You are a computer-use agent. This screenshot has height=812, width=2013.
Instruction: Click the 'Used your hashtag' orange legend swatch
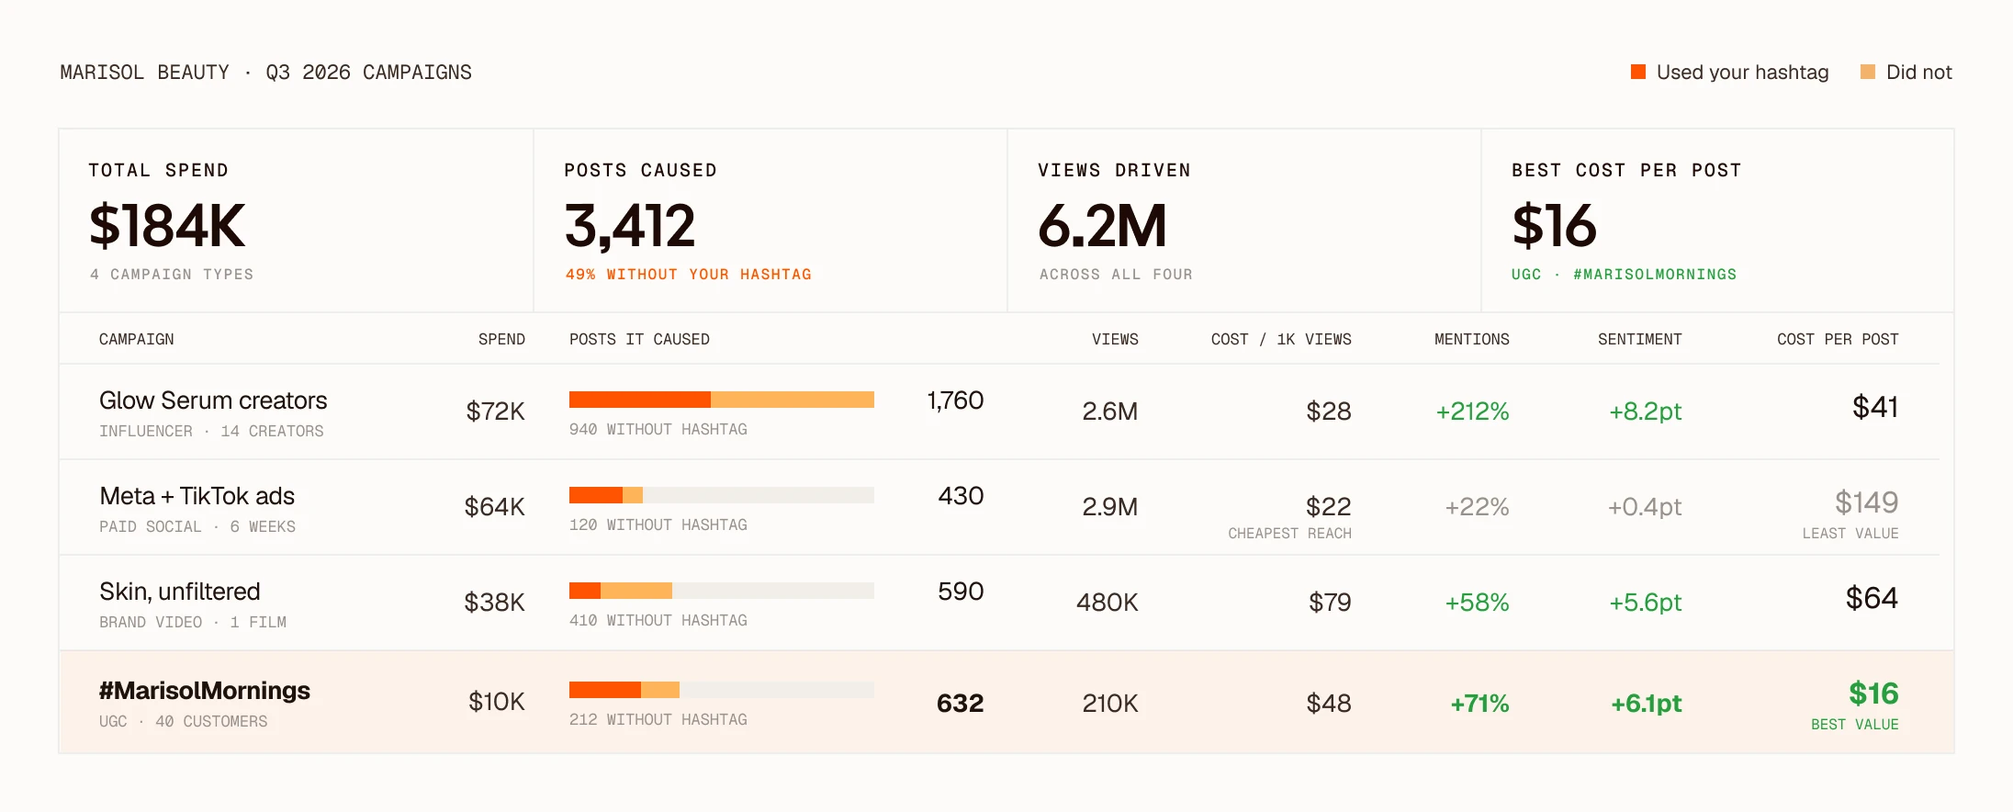point(1637,72)
